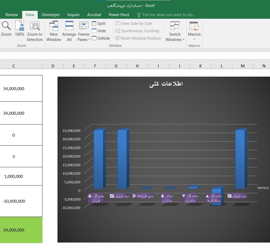Open the Inquire tab

[x=73, y=15]
